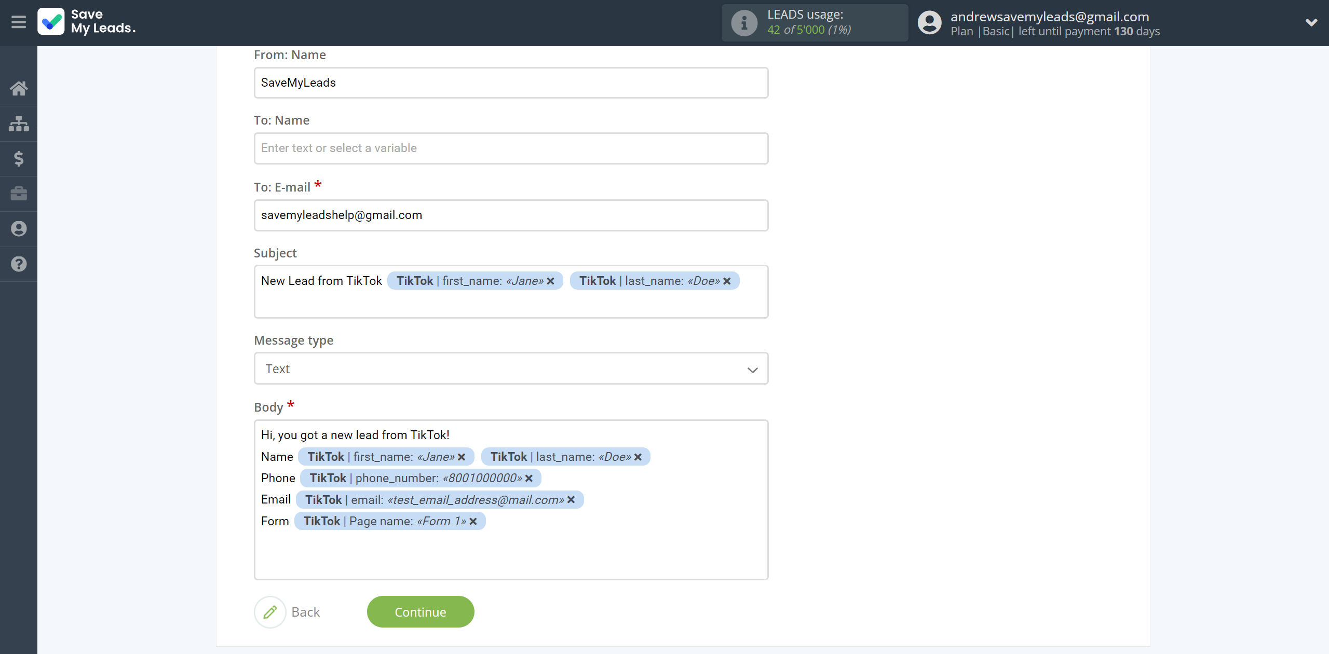Click the briefcase/integrations icon
This screenshot has width=1329, height=654.
(x=19, y=193)
